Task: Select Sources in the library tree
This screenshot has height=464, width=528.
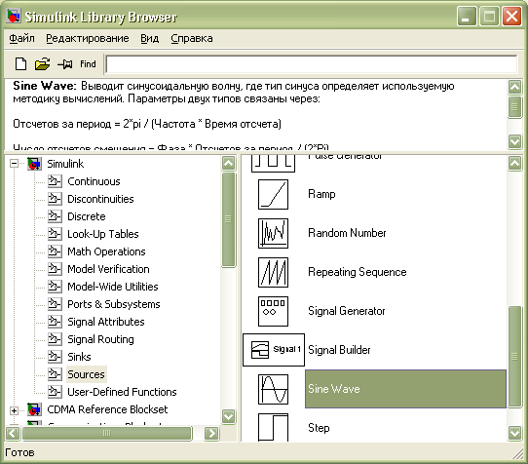Action: pyautogui.click(x=86, y=374)
